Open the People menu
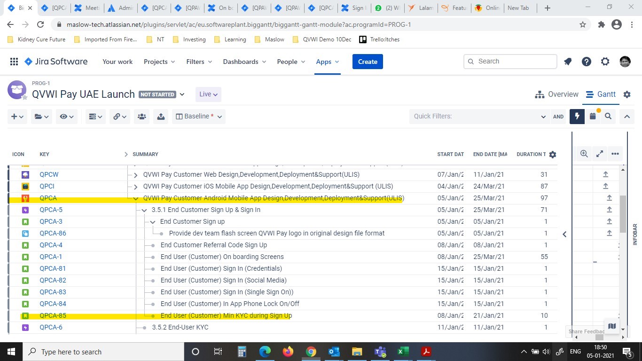642x361 pixels. pyautogui.click(x=291, y=62)
